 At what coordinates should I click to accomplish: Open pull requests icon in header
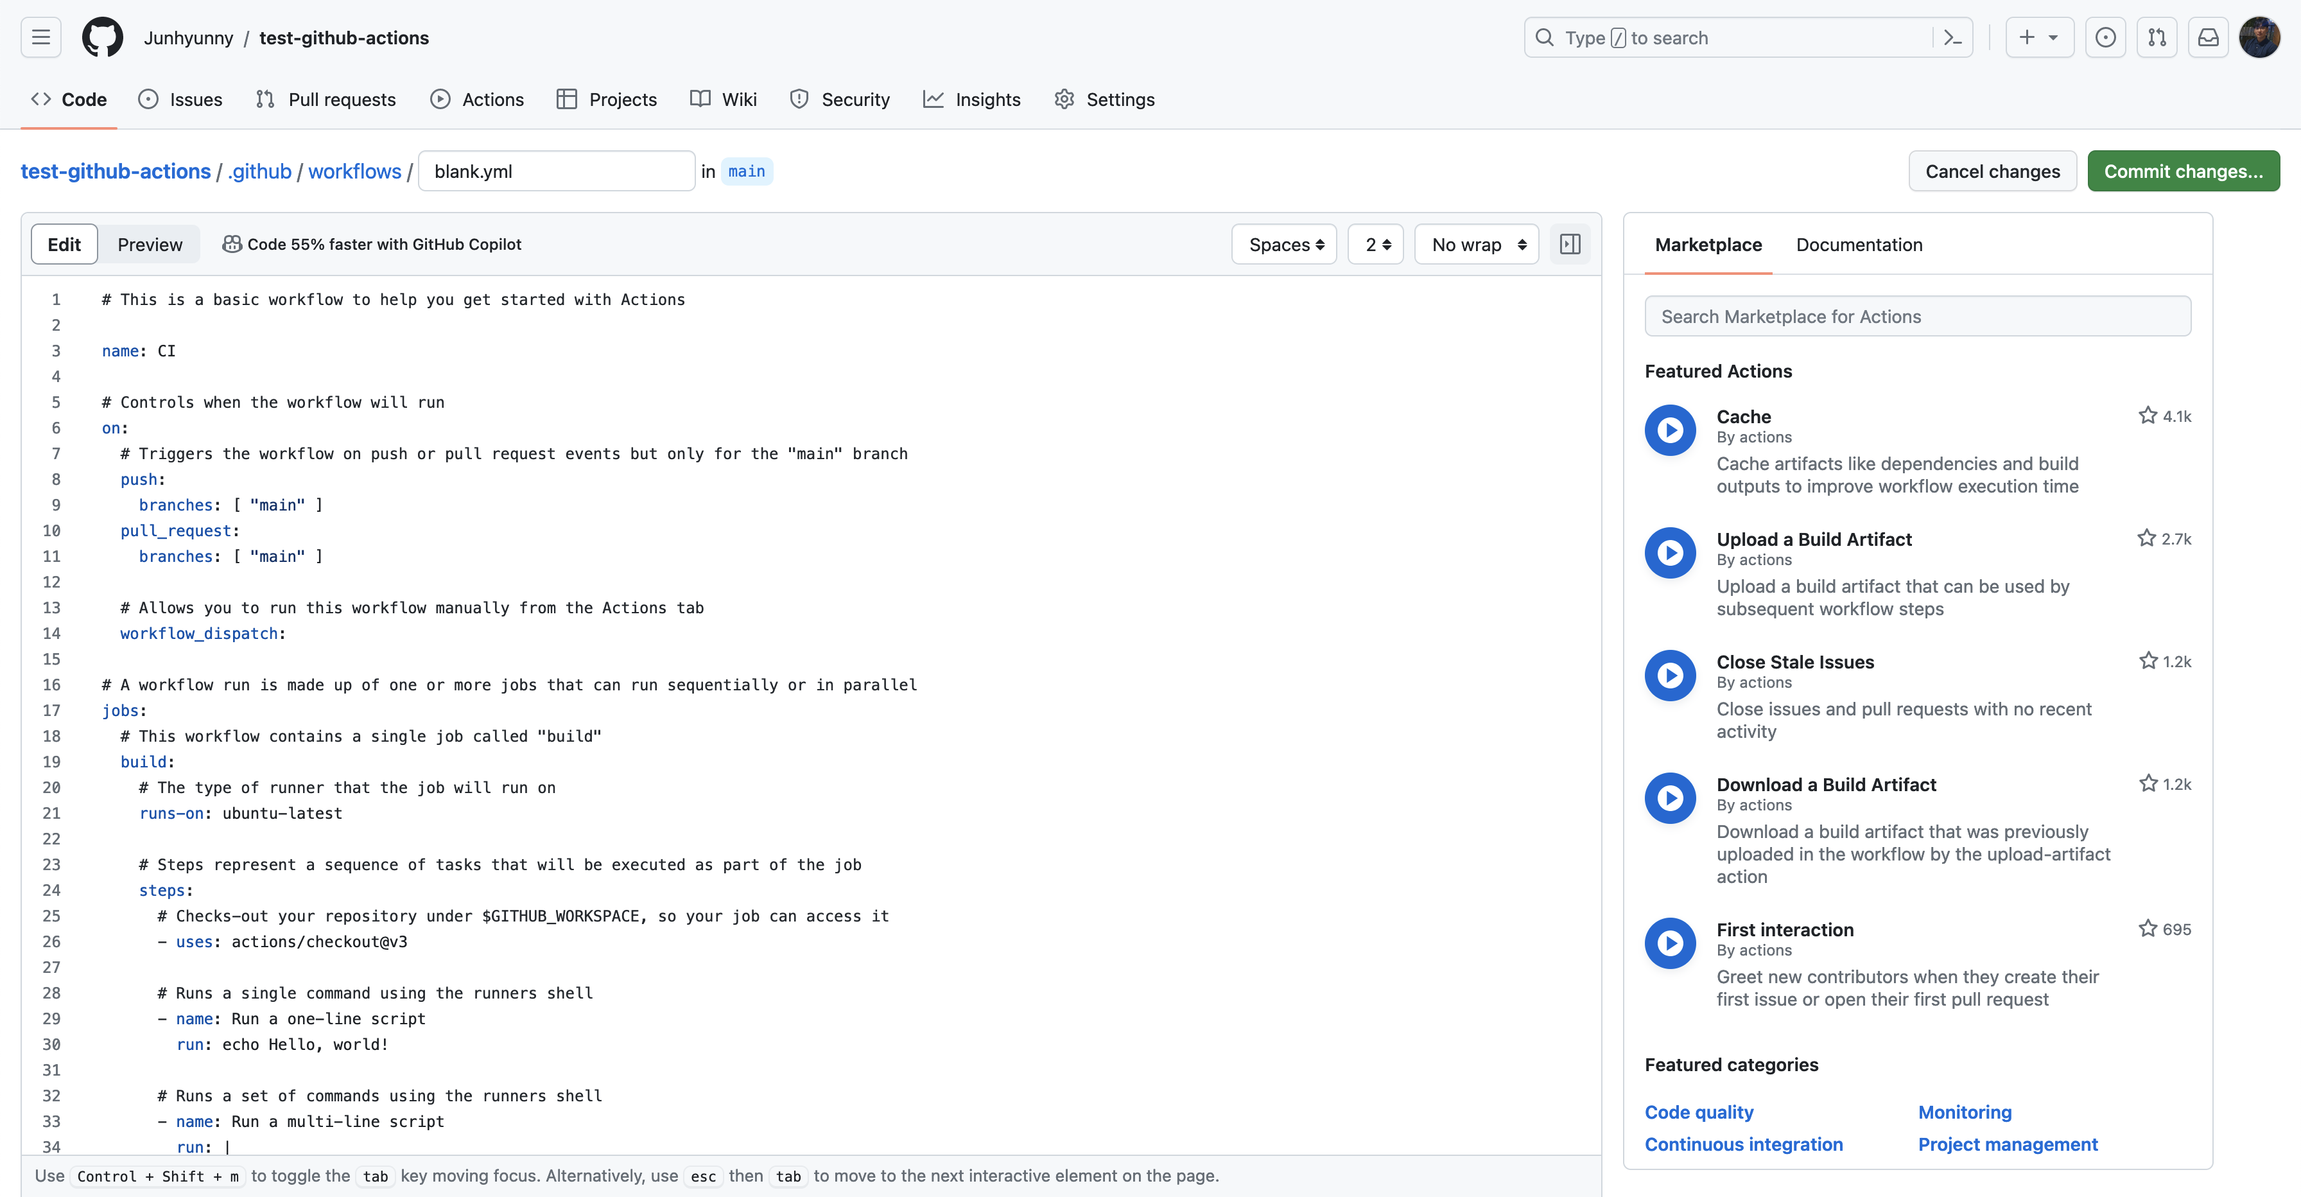[x=2157, y=37]
